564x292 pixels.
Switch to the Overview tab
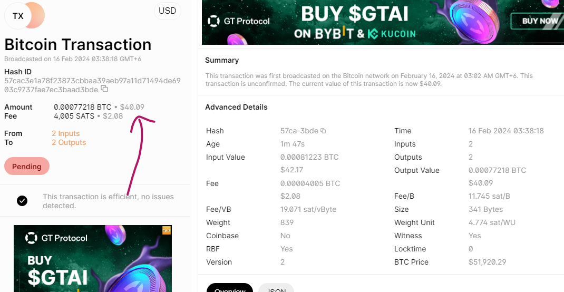click(229, 289)
